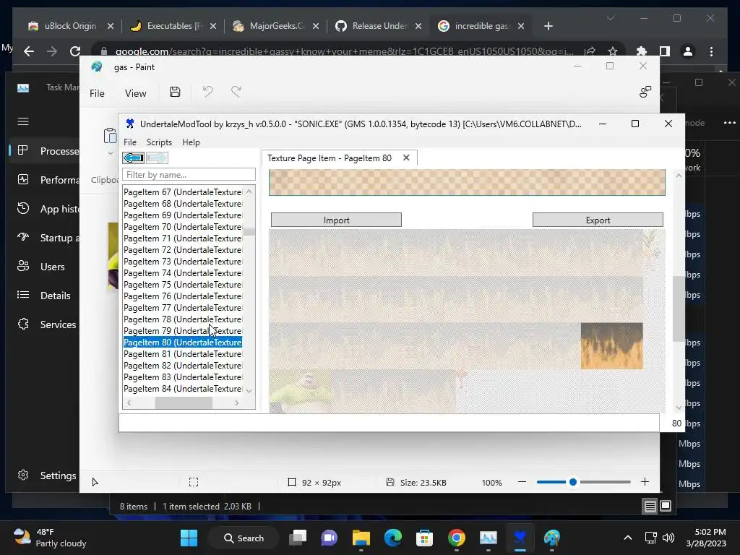Click the Save icon in Paint
Screen dimensions: 740x555
pos(175,92)
